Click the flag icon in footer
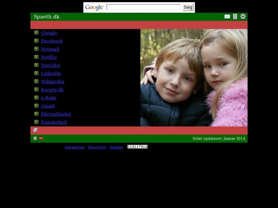This screenshot has height=208, width=278. pyautogui.click(x=41, y=138)
